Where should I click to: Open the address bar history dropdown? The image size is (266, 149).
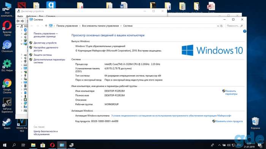[218, 26]
